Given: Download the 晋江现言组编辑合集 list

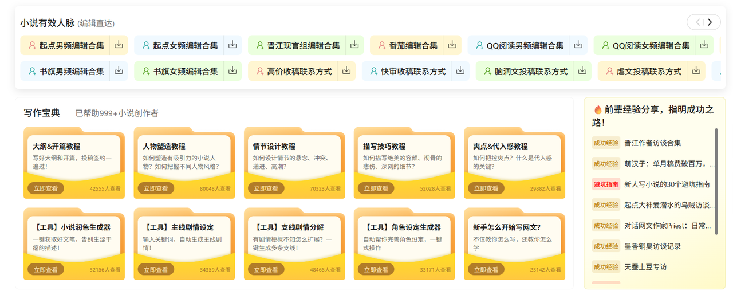Looking at the screenshot, I should (x=354, y=45).
